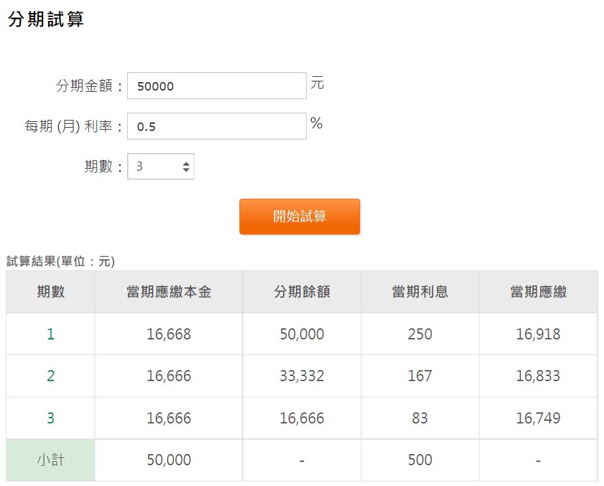Click the 當期應繳 column header
The width and height of the screenshot is (604, 486).
(x=538, y=292)
